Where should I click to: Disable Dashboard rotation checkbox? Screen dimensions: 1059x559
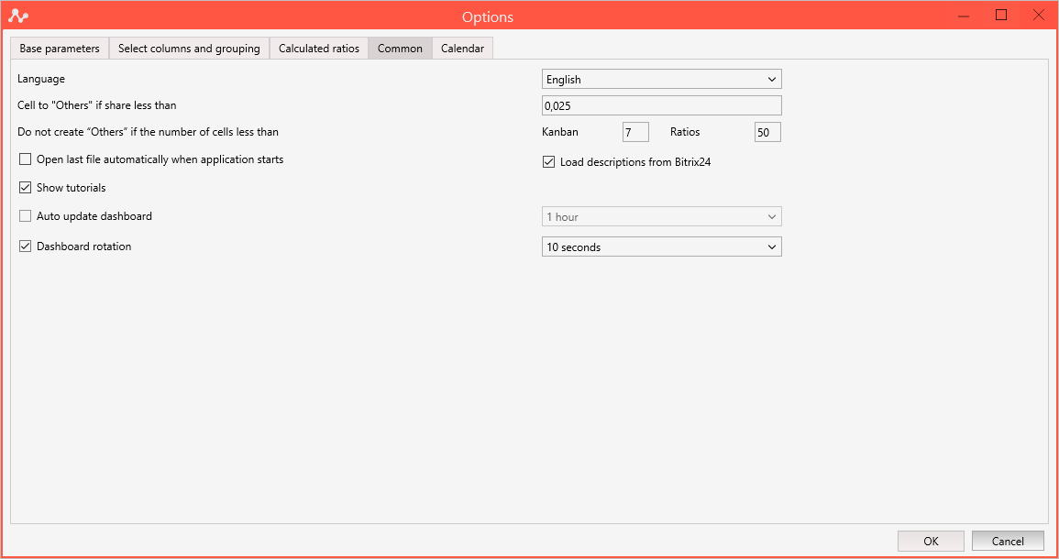click(x=26, y=247)
